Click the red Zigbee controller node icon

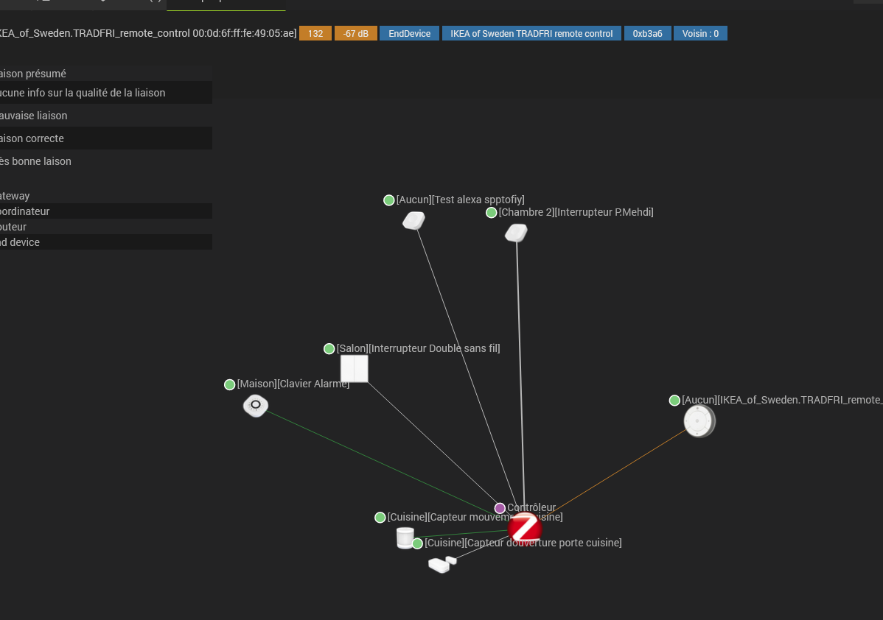coord(525,528)
